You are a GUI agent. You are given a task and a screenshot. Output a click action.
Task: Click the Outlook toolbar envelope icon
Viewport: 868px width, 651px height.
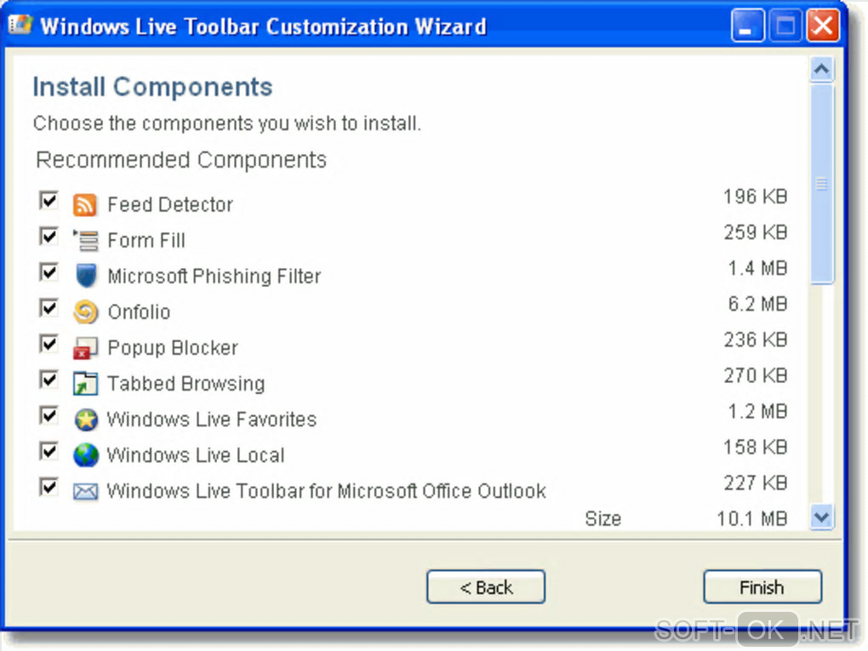click(85, 491)
